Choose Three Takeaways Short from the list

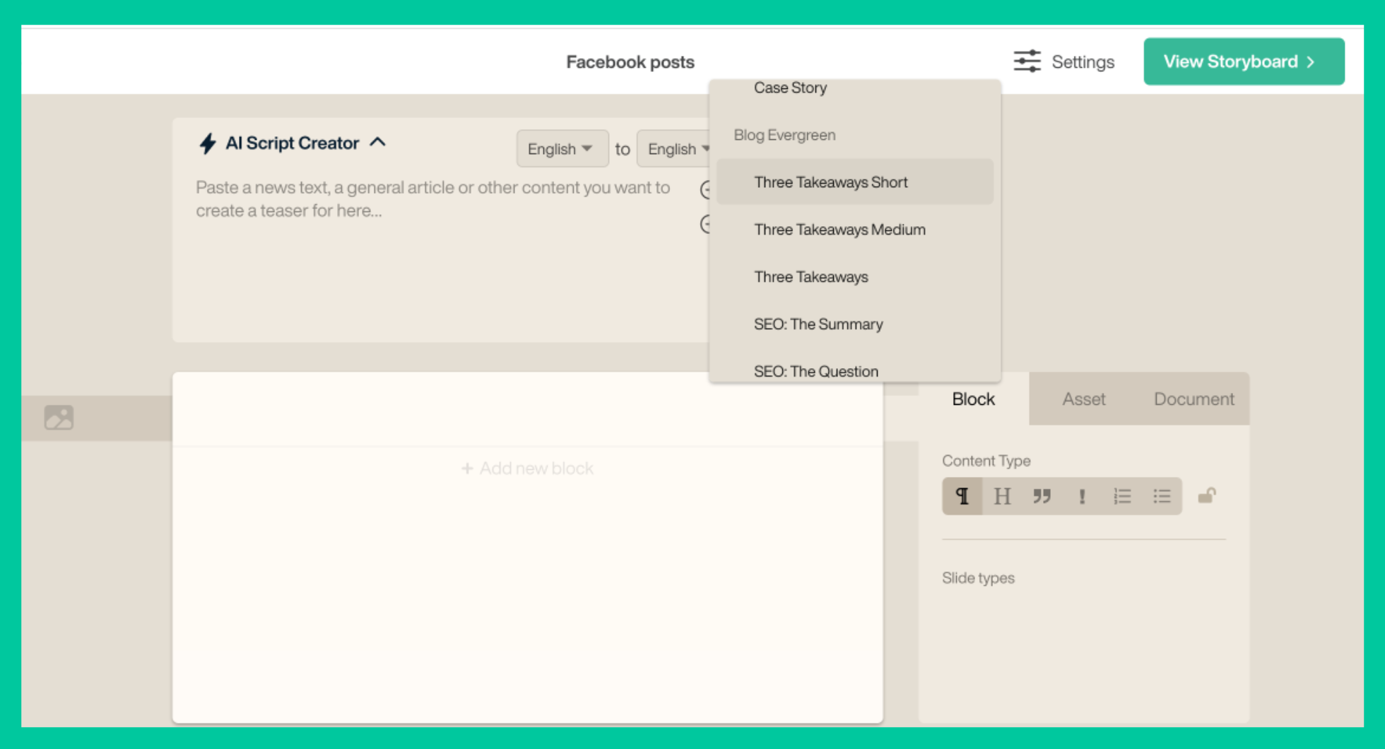coord(830,182)
